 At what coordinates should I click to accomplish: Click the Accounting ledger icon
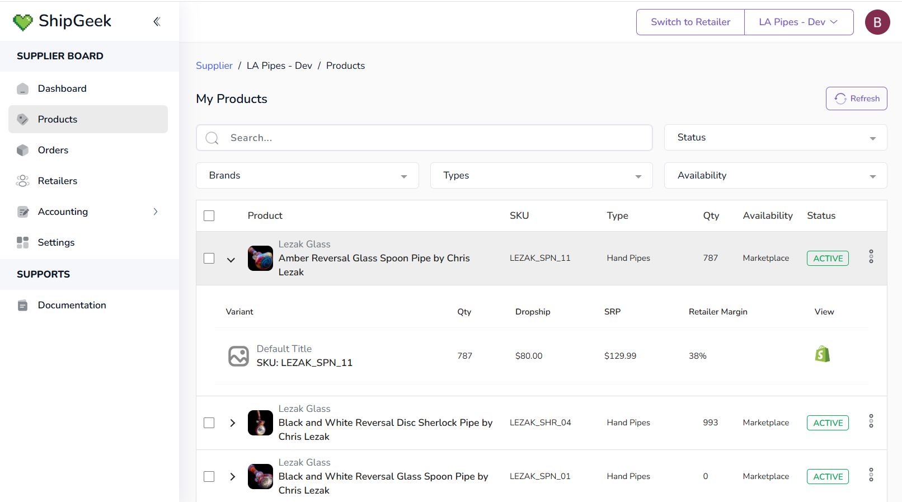[x=22, y=212]
